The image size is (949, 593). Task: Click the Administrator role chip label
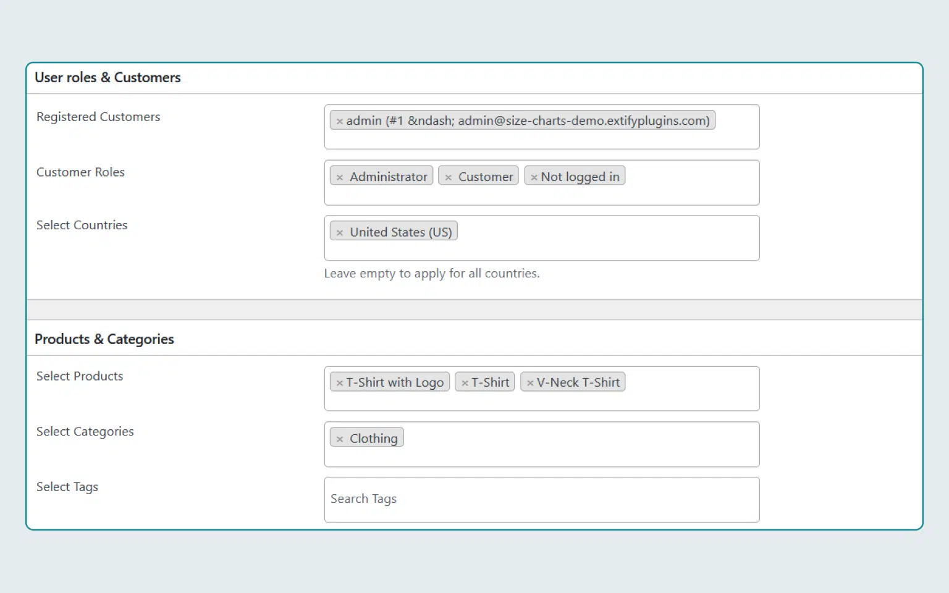tap(388, 177)
